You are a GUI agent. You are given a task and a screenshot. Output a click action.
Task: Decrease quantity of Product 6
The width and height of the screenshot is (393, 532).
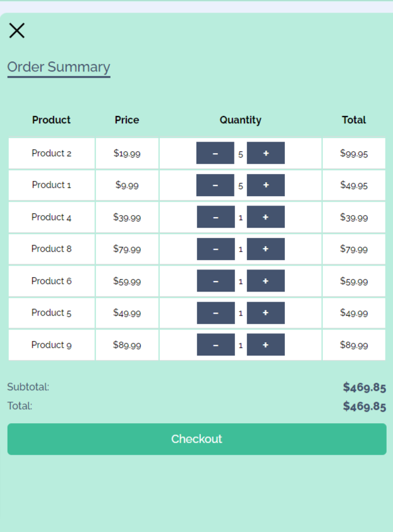(x=216, y=281)
